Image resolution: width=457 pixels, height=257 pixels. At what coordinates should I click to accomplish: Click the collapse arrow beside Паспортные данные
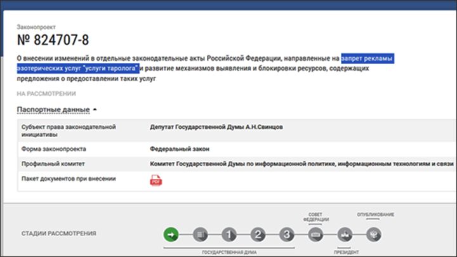click(95, 109)
